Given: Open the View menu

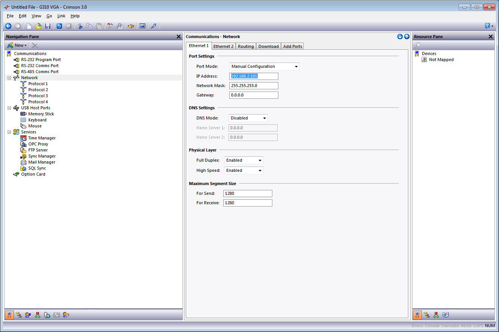Looking at the screenshot, I should coord(37,16).
